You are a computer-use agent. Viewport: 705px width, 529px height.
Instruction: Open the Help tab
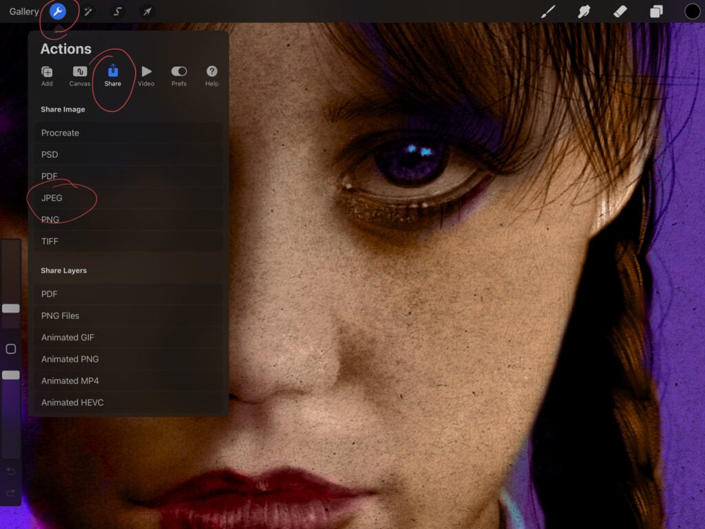(212, 76)
